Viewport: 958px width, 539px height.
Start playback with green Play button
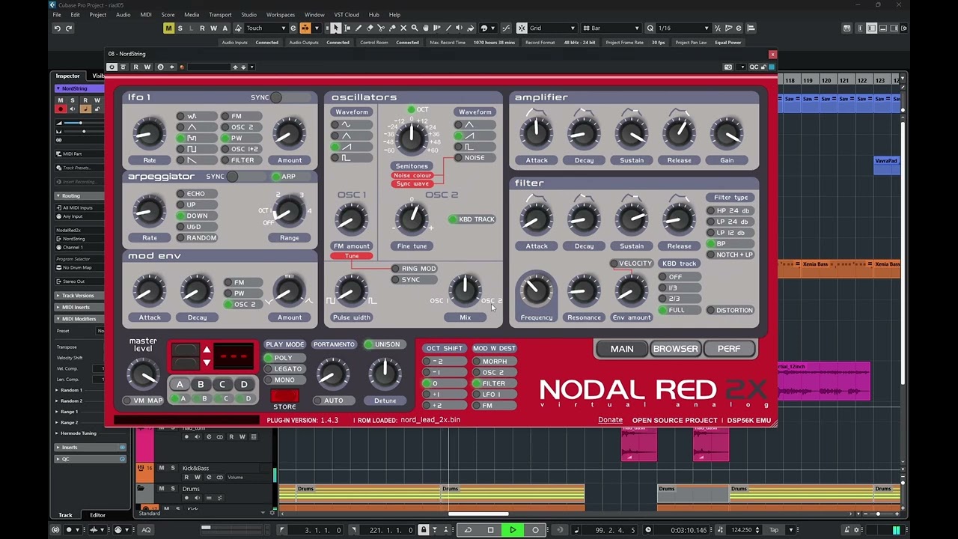pos(513,530)
